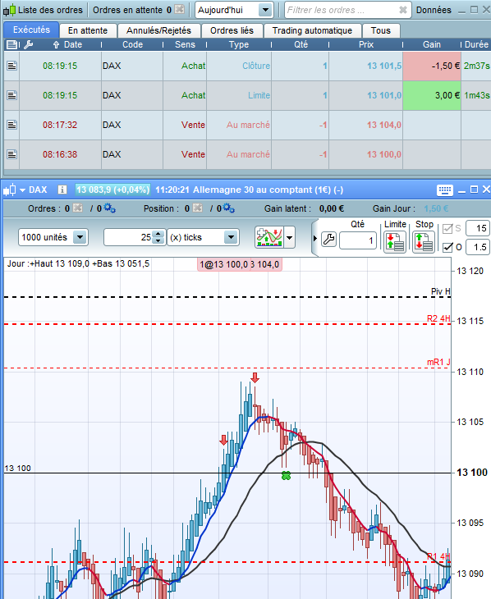Open the dropdown arrow beside the indicators icon

pos(290,238)
